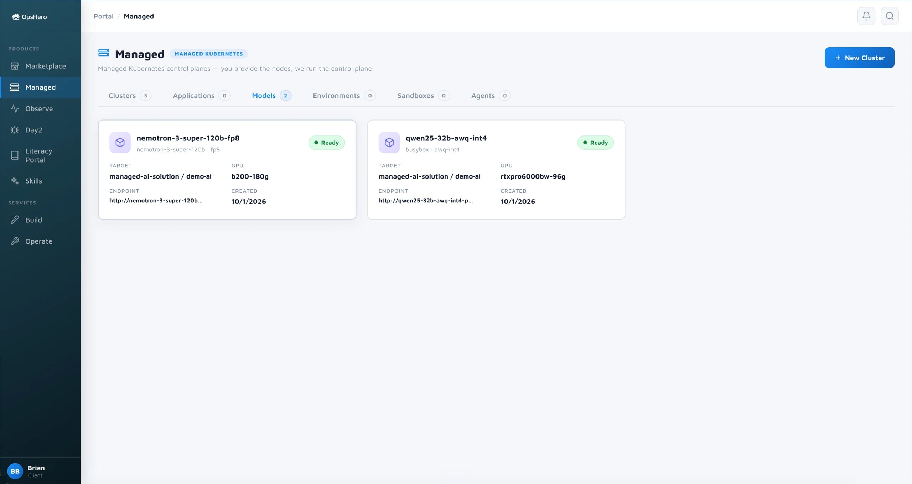Click nemotron card's managed-ai-solution / demo-ai target
The image size is (912, 484).
(160, 176)
